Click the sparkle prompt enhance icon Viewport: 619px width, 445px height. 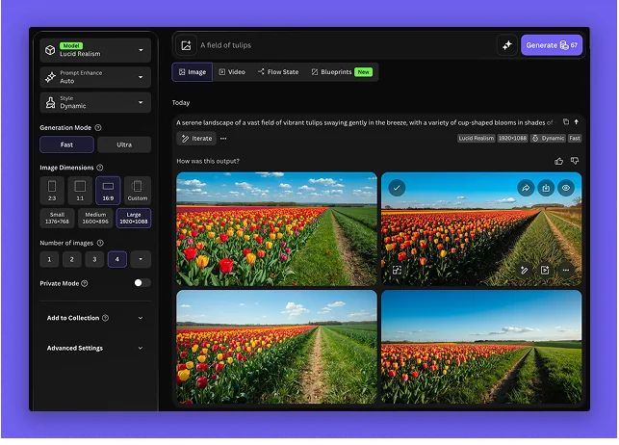(507, 45)
